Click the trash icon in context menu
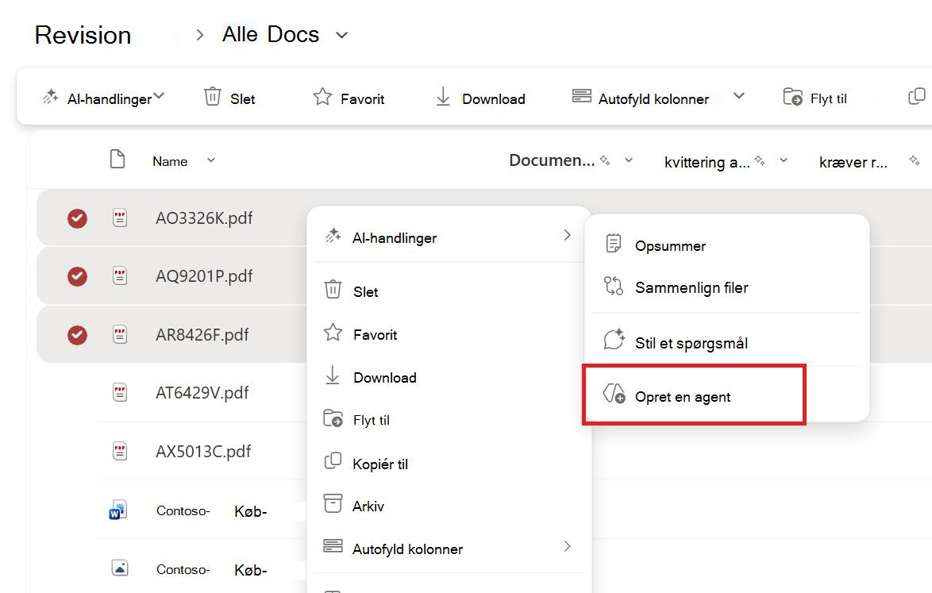Screen dimensions: 932x593 click(333, 290)
